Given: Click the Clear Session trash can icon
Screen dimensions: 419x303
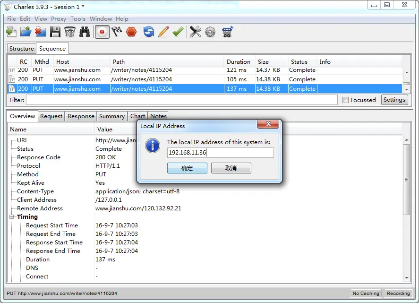Looking at the screenshot, I should click(70, 32).
